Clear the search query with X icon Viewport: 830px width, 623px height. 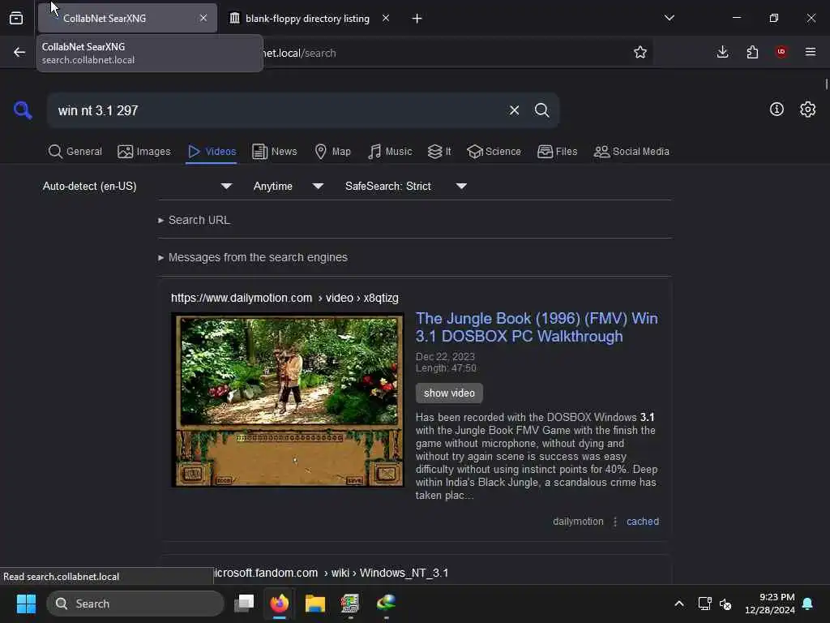[x=514, y=110]
